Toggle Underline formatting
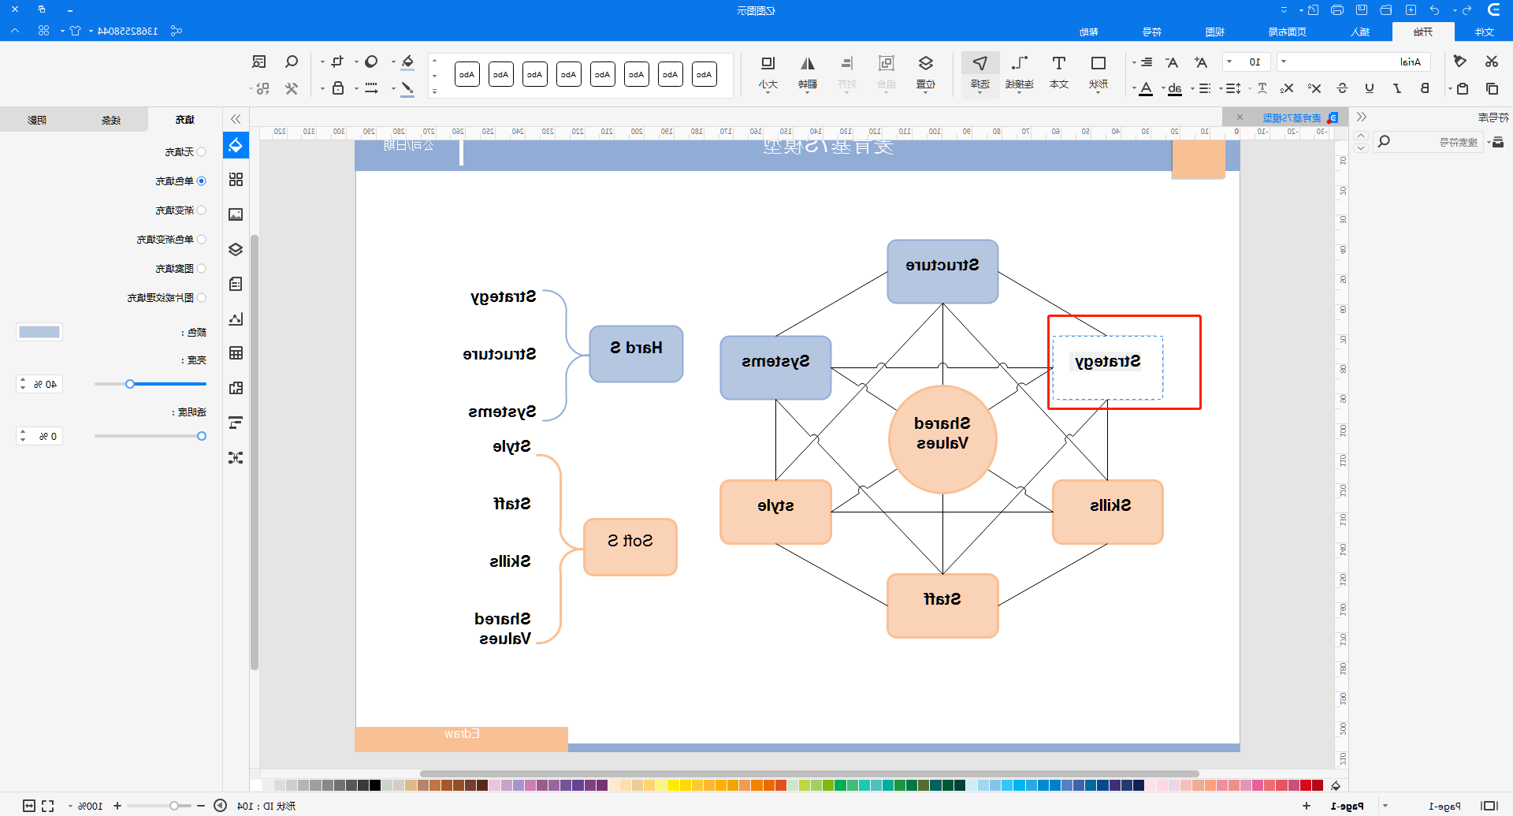This screenshot has height=816, width=1513. pos(1370,88)
